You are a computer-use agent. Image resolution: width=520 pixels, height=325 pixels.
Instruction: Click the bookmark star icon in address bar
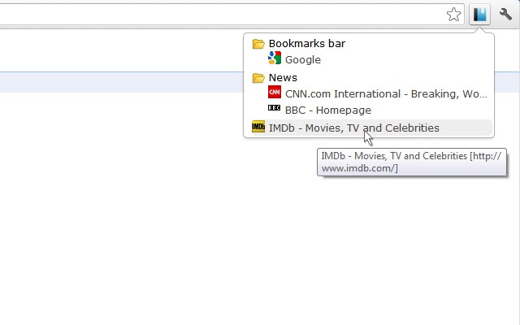point(453,15)
